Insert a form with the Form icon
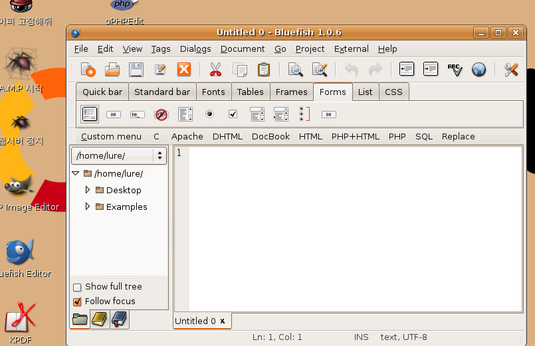Viewport: 535px width, 346px height. [x=90, y=114]
